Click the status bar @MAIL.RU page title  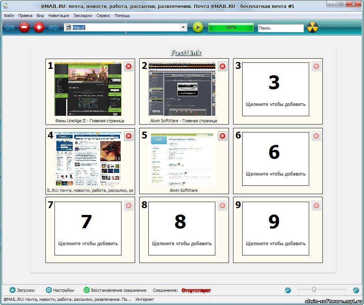pos(67,299)
